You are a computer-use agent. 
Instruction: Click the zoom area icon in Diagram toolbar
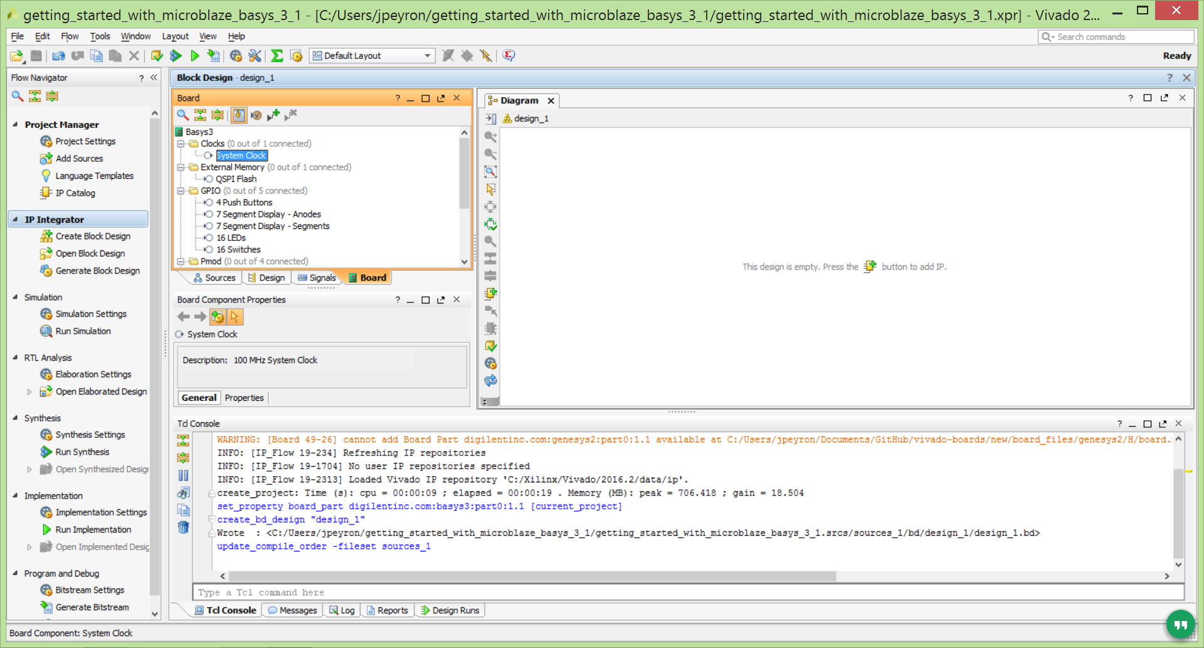click(490, 171)
